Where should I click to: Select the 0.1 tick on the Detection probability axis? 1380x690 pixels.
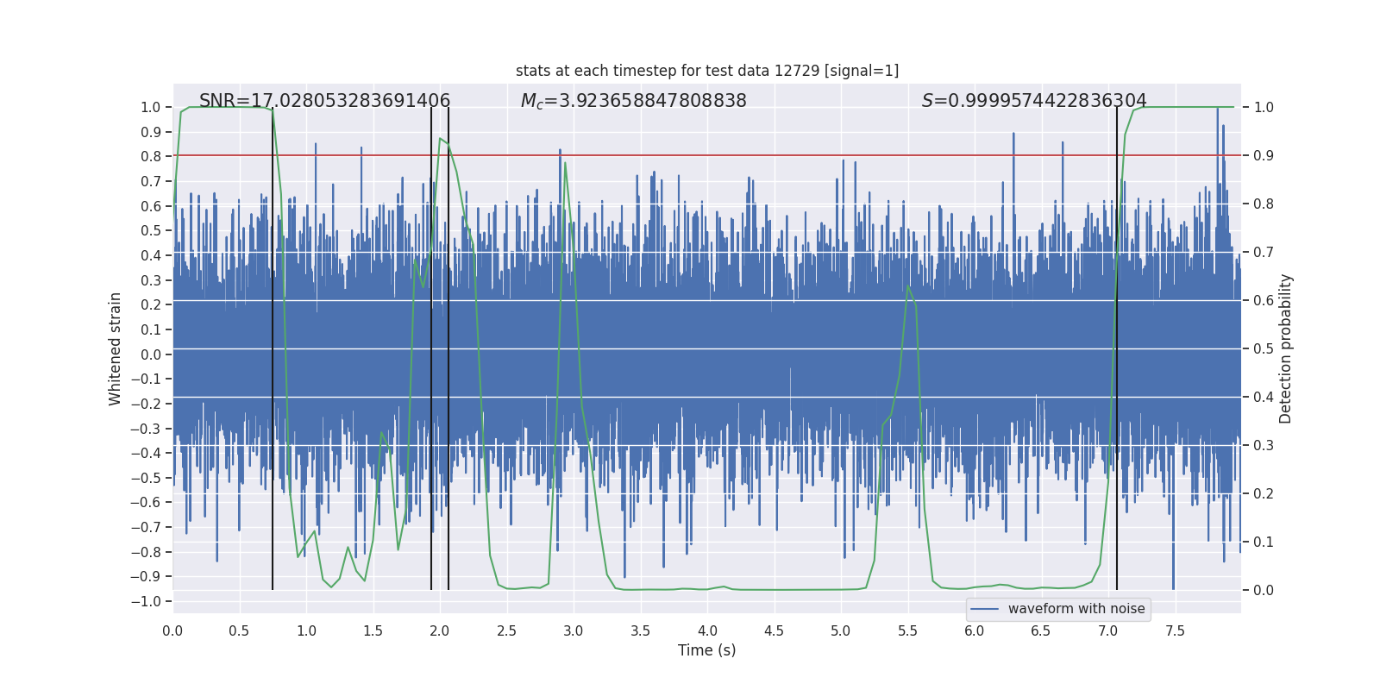point(1264,543)
